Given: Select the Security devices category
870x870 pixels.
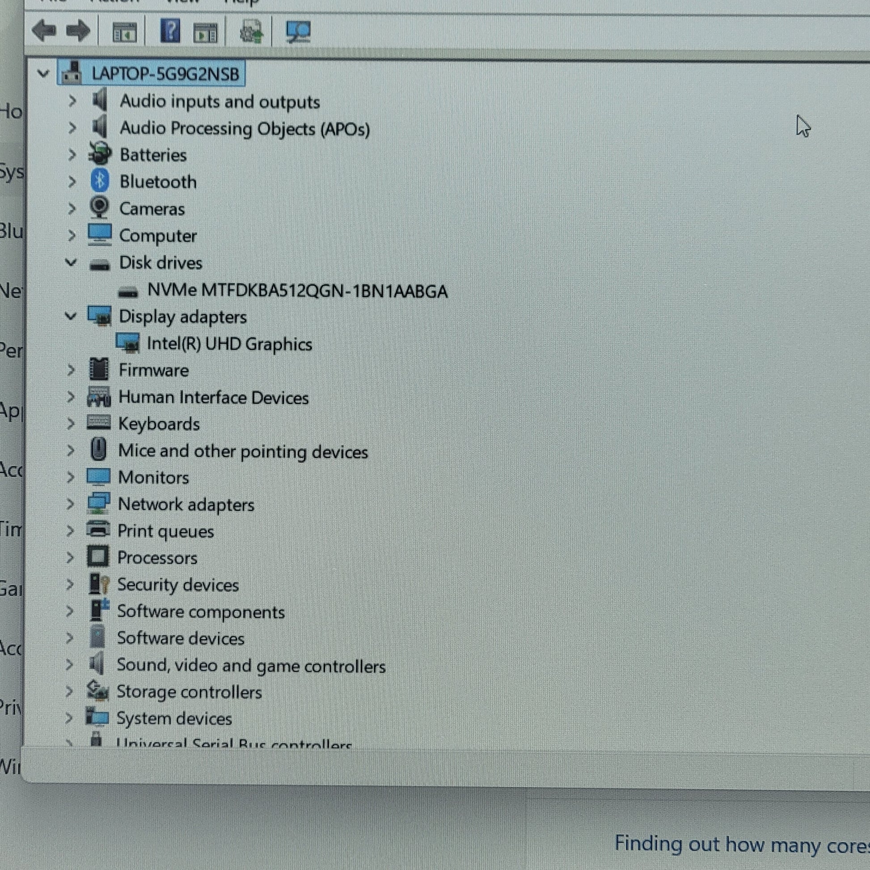Looking at the screenshot, I should click(x=177, y=585).
